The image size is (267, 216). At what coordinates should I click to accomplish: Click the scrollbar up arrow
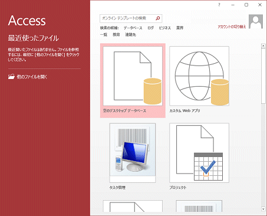pos(263,46)
